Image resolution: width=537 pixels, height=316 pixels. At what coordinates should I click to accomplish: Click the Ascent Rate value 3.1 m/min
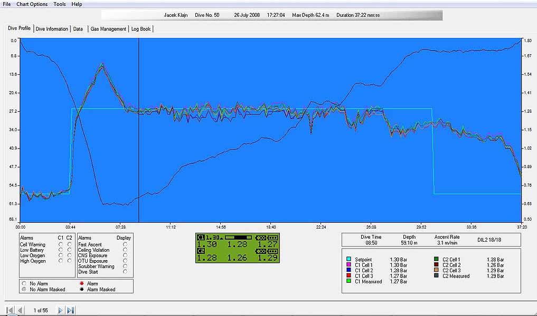(447, 243)
